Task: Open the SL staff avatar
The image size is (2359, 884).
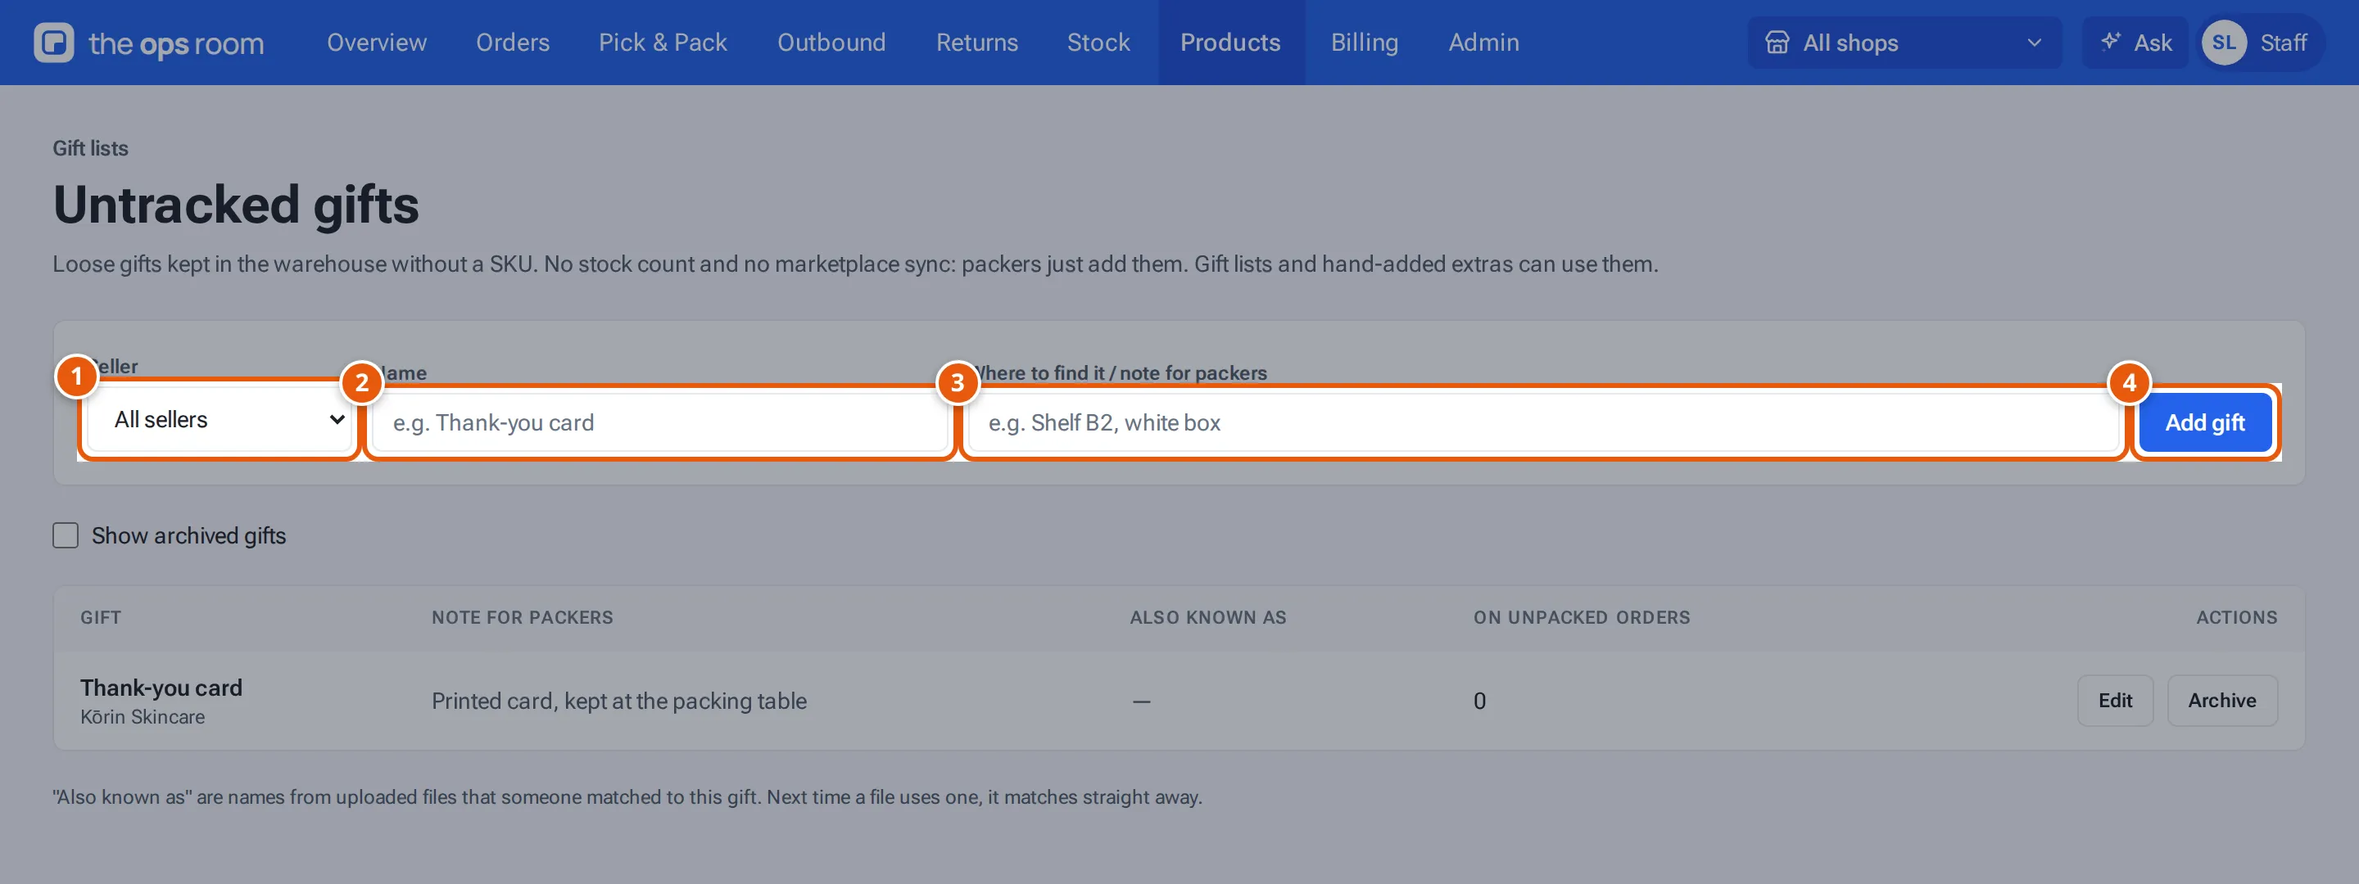Action: [x=2224, y=42]
